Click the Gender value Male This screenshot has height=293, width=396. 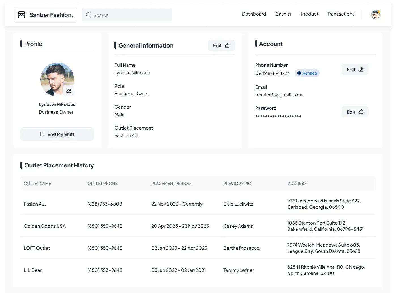click(120, 115)
